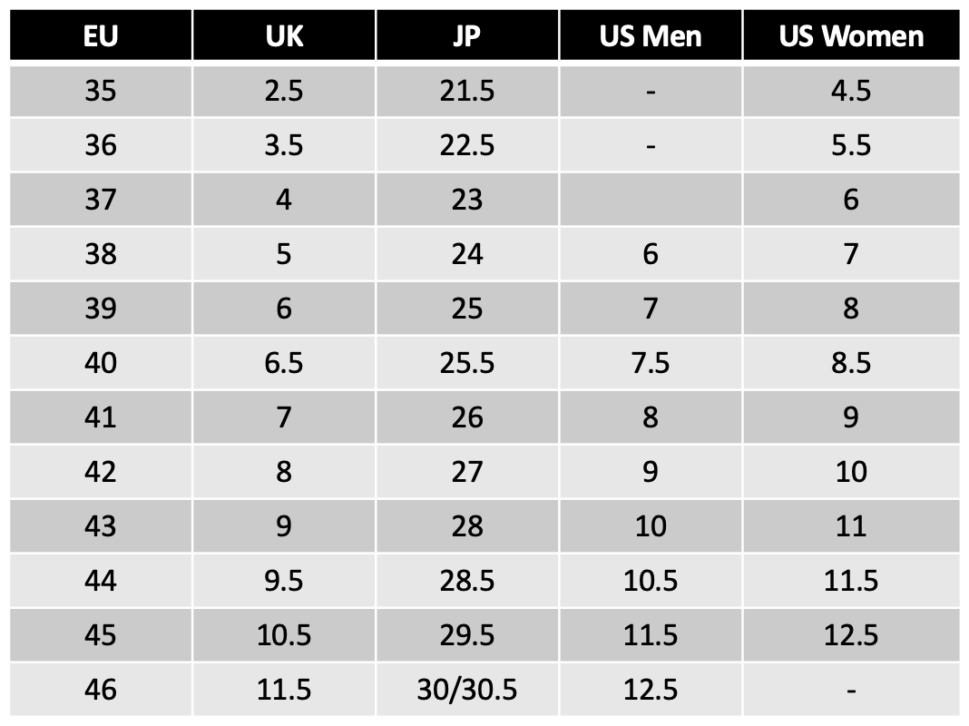Select the UK 10.5 cell

point(284,635)
